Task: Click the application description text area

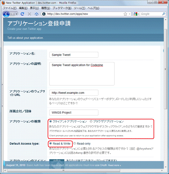Action: tap(82, 74)
